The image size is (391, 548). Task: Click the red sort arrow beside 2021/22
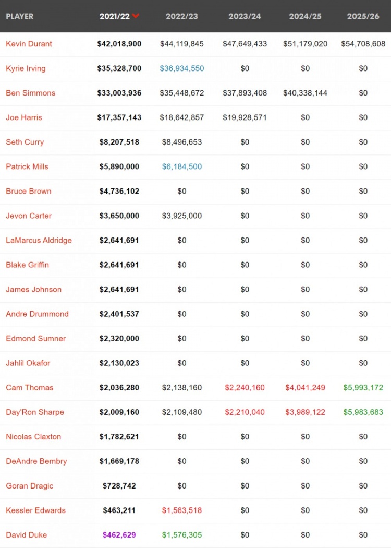pyautogui.click(x=136, y=16)
